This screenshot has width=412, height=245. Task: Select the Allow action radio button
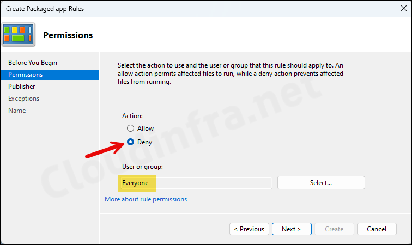[130, 128]
